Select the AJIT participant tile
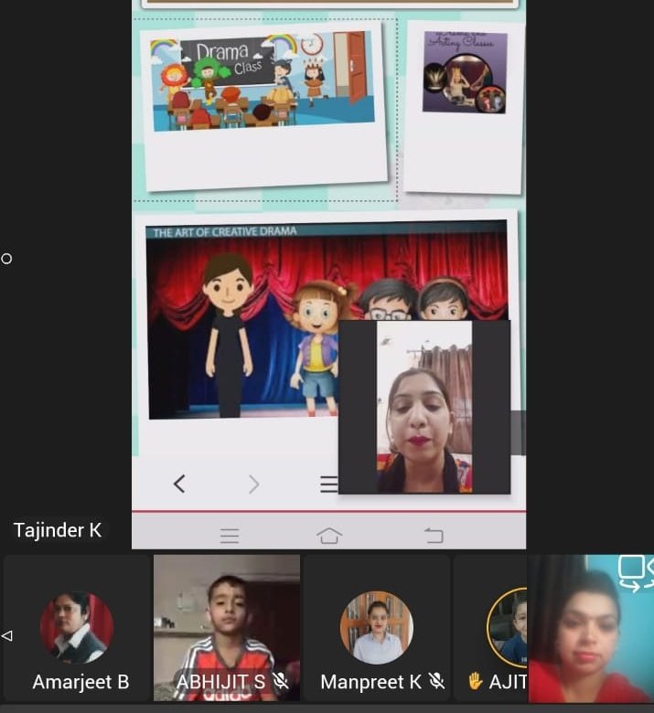The image size is (654, 713). point(490,627)
